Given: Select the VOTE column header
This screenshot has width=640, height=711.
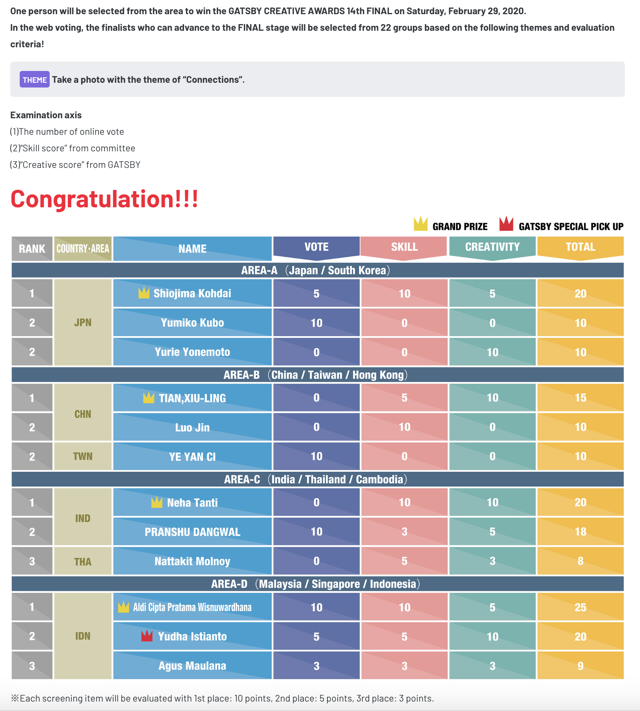Looking at the screenshot, I should click(316, 247).
